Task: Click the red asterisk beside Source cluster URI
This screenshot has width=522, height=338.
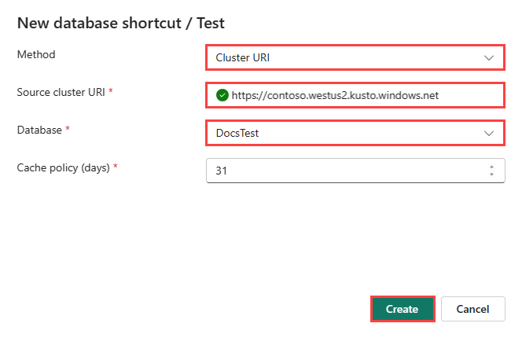Action: (x=111, y=90)
